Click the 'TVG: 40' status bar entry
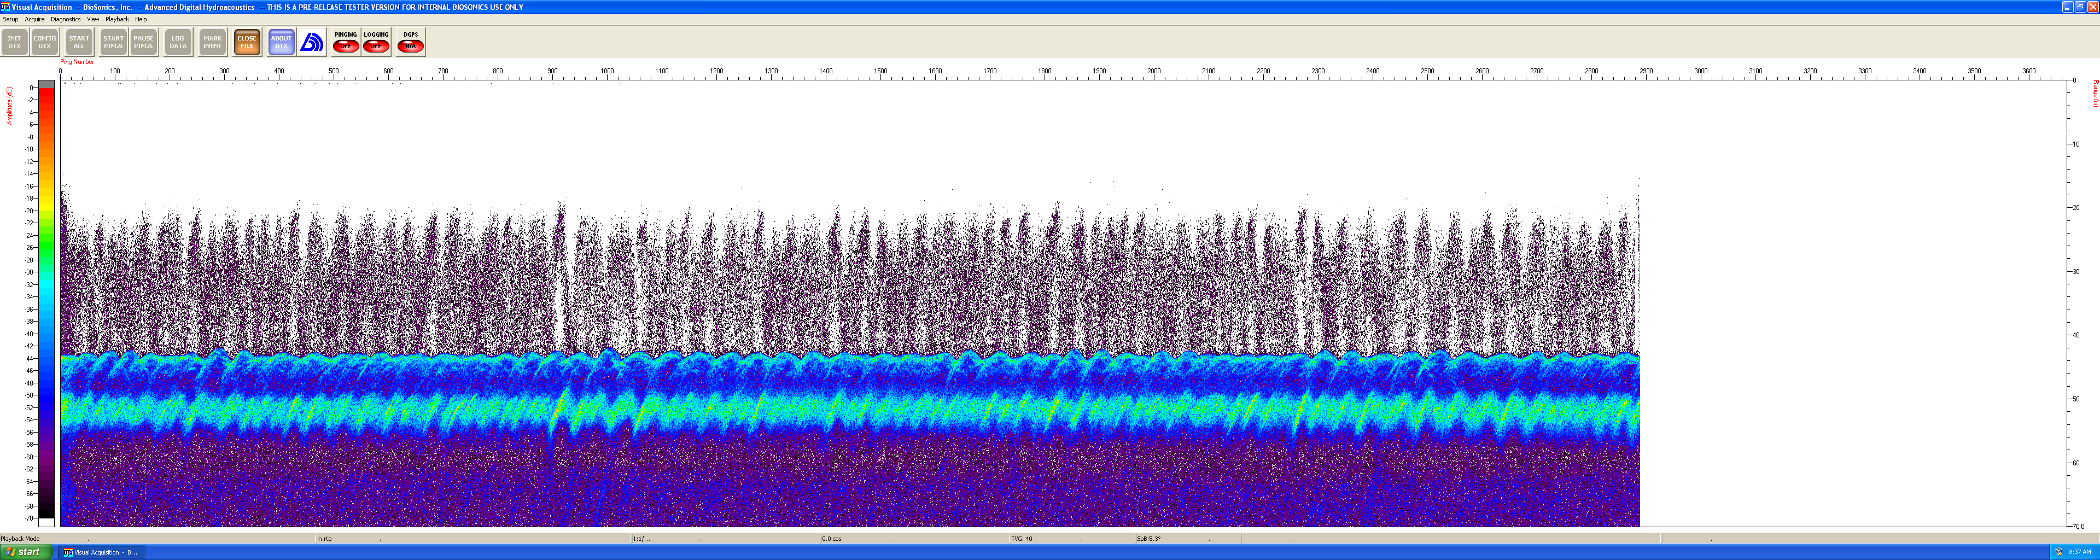This screenshot has width=2100, height=560. (x=1022, y=539)
